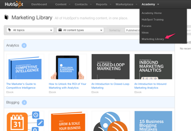Click the Inbound Marketing Analytics thumbnail

coord(153,66)
